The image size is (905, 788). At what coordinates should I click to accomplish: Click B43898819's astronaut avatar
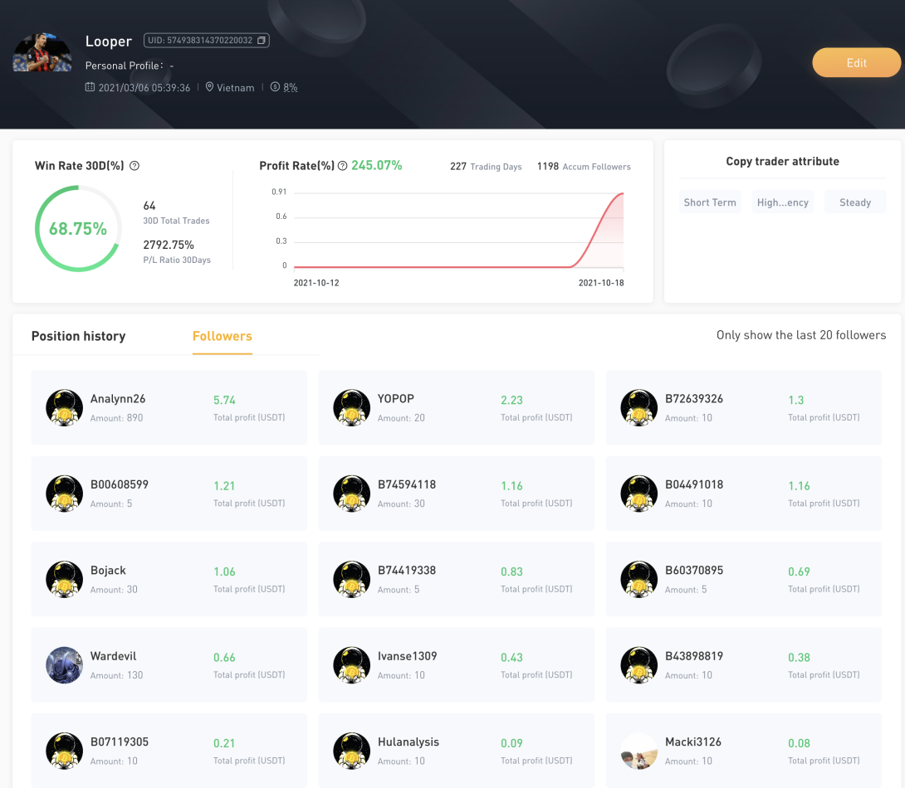(639, 665)
